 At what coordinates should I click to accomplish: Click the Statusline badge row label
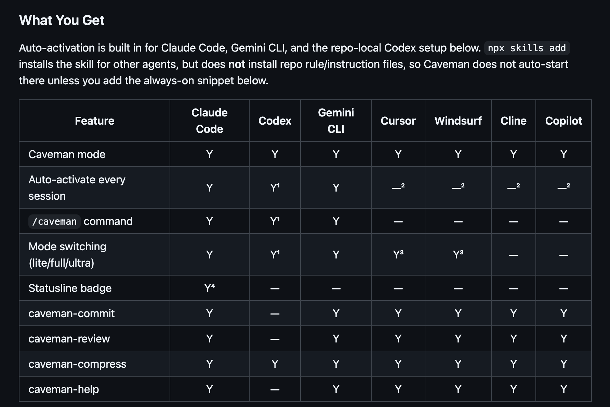pyautogui.click(x=70, y=288)
